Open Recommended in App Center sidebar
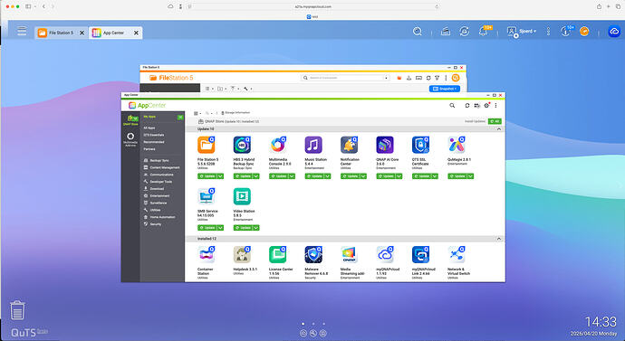The image size is (625, 341). 153,142
